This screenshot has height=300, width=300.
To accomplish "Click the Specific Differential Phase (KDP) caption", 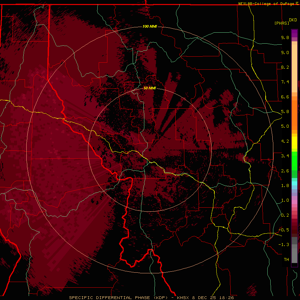I will (x=118, y=298).
